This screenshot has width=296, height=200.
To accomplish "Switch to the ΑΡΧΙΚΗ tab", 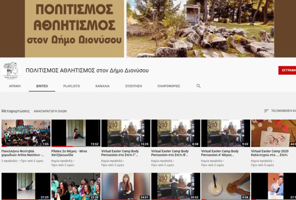I will [15, 86].
